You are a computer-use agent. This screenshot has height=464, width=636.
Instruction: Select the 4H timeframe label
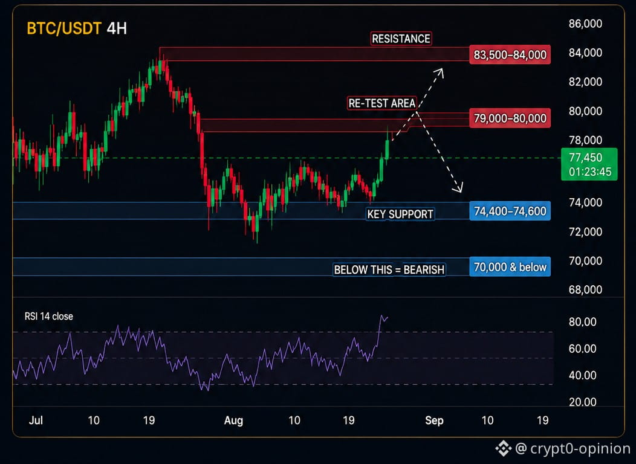pos(117,28)
